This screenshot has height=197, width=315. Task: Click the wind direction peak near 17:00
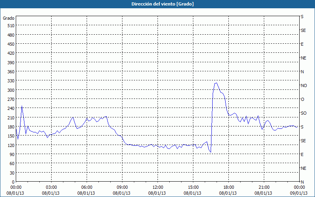216,83
